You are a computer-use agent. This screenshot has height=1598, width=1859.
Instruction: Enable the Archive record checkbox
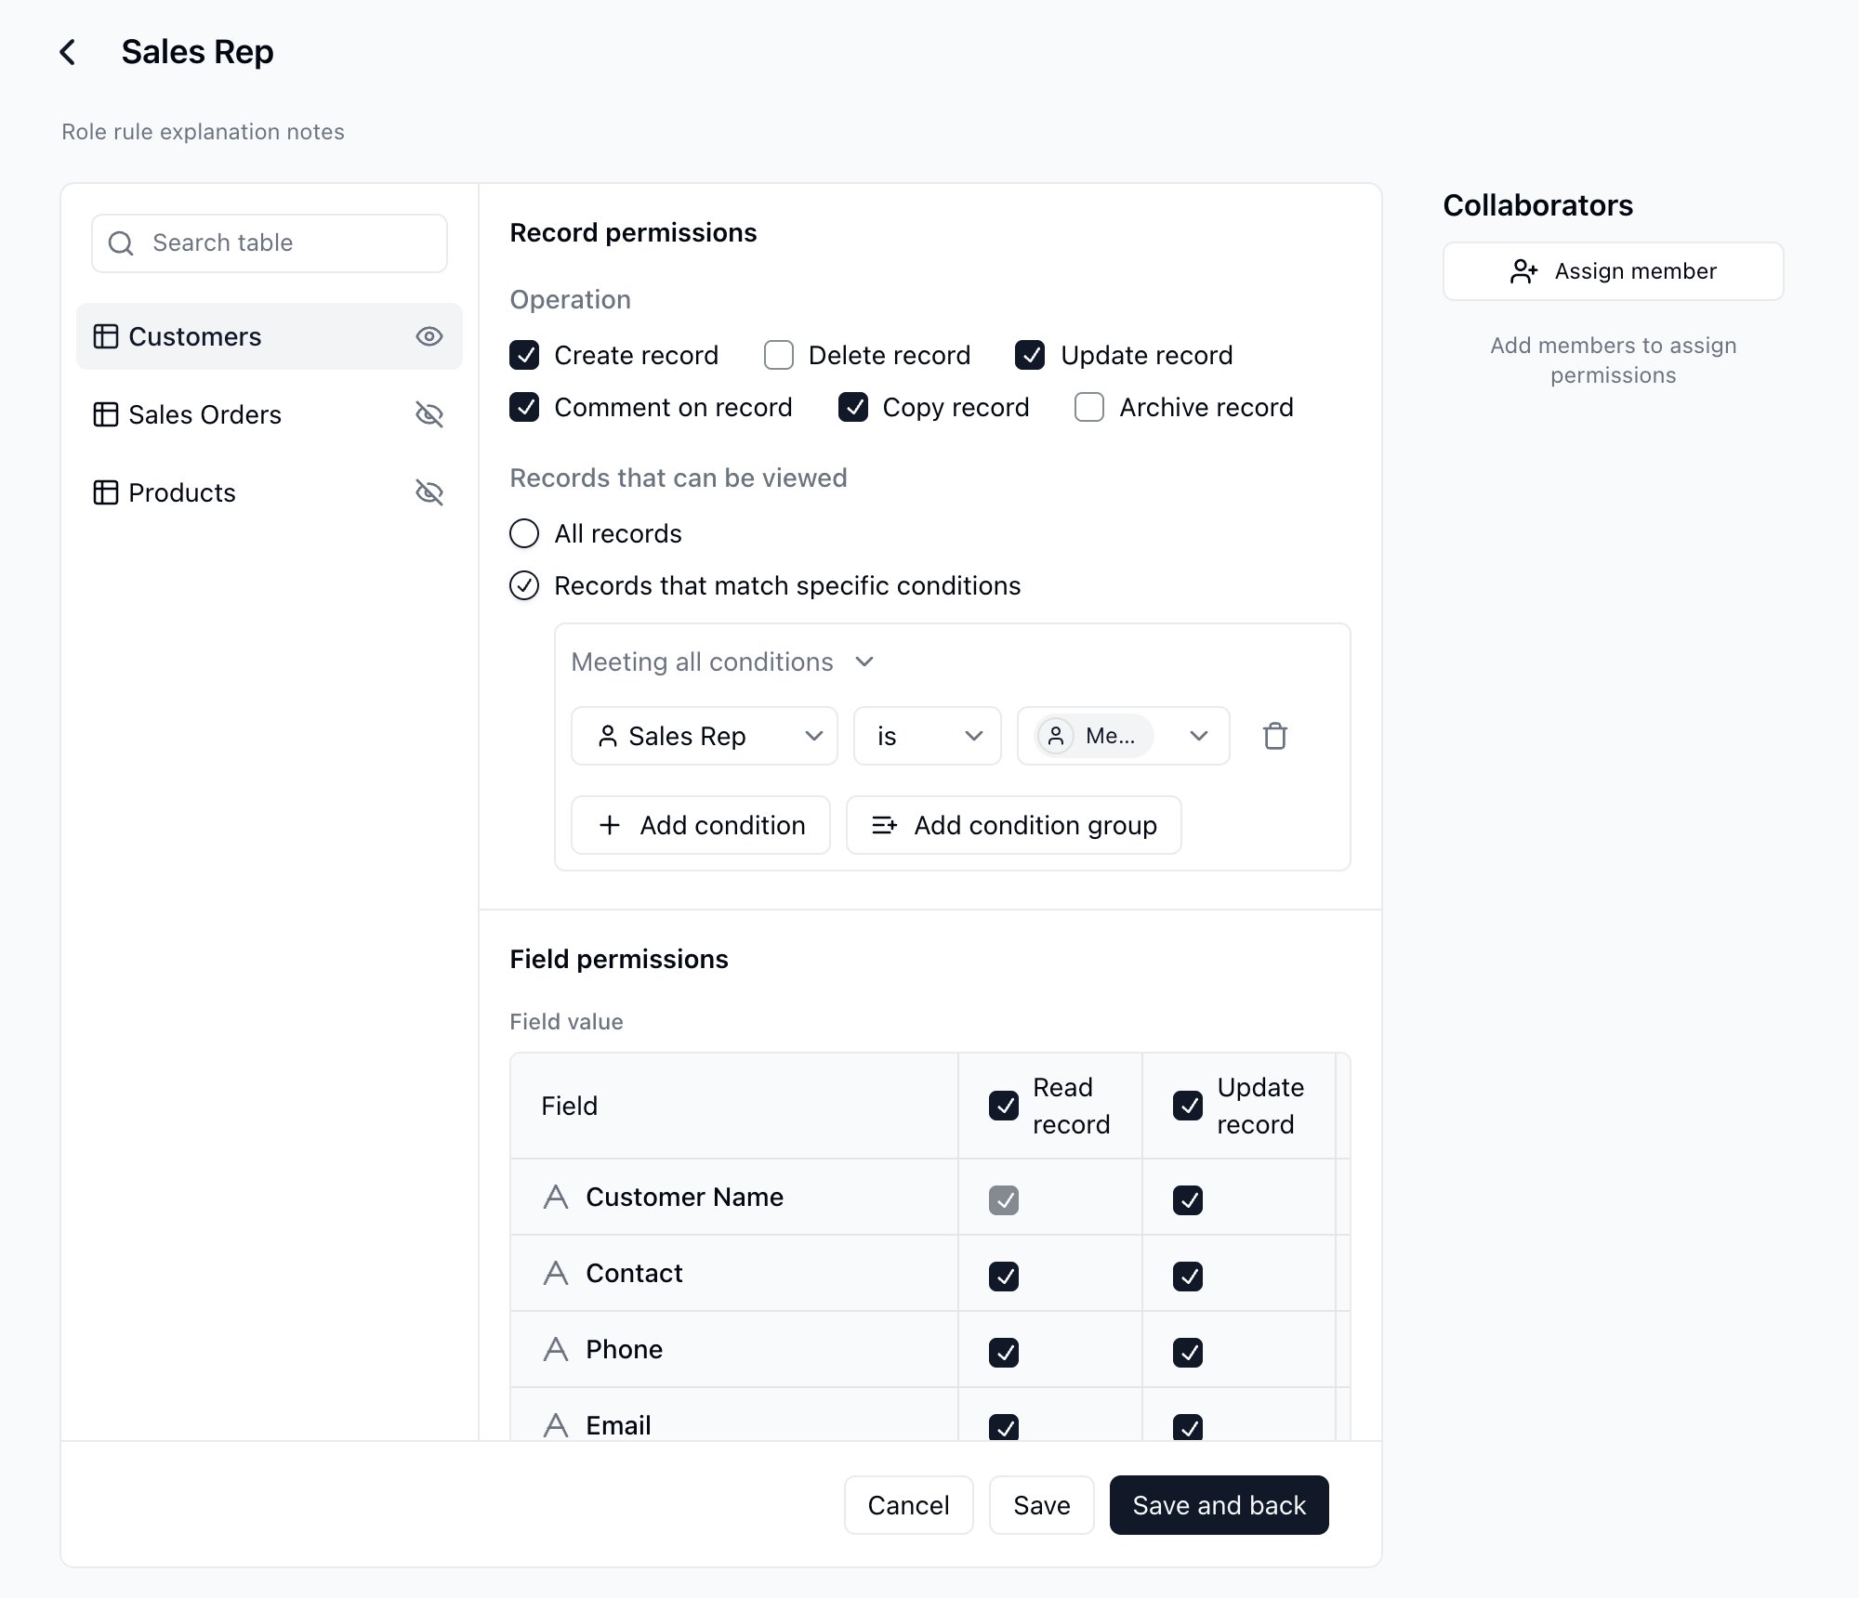(x=1089, y=407)
